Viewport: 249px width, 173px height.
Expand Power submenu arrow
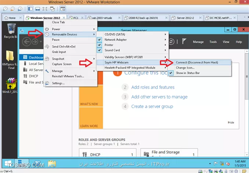94,29
